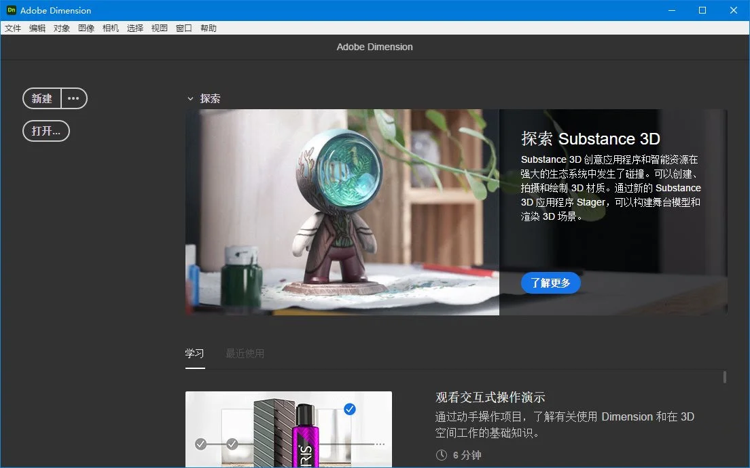Image resolution: width=750 pixels, height=468 pixels.
Task: Select the second gray progress checkmark on the tutorial
Action: 233,444
